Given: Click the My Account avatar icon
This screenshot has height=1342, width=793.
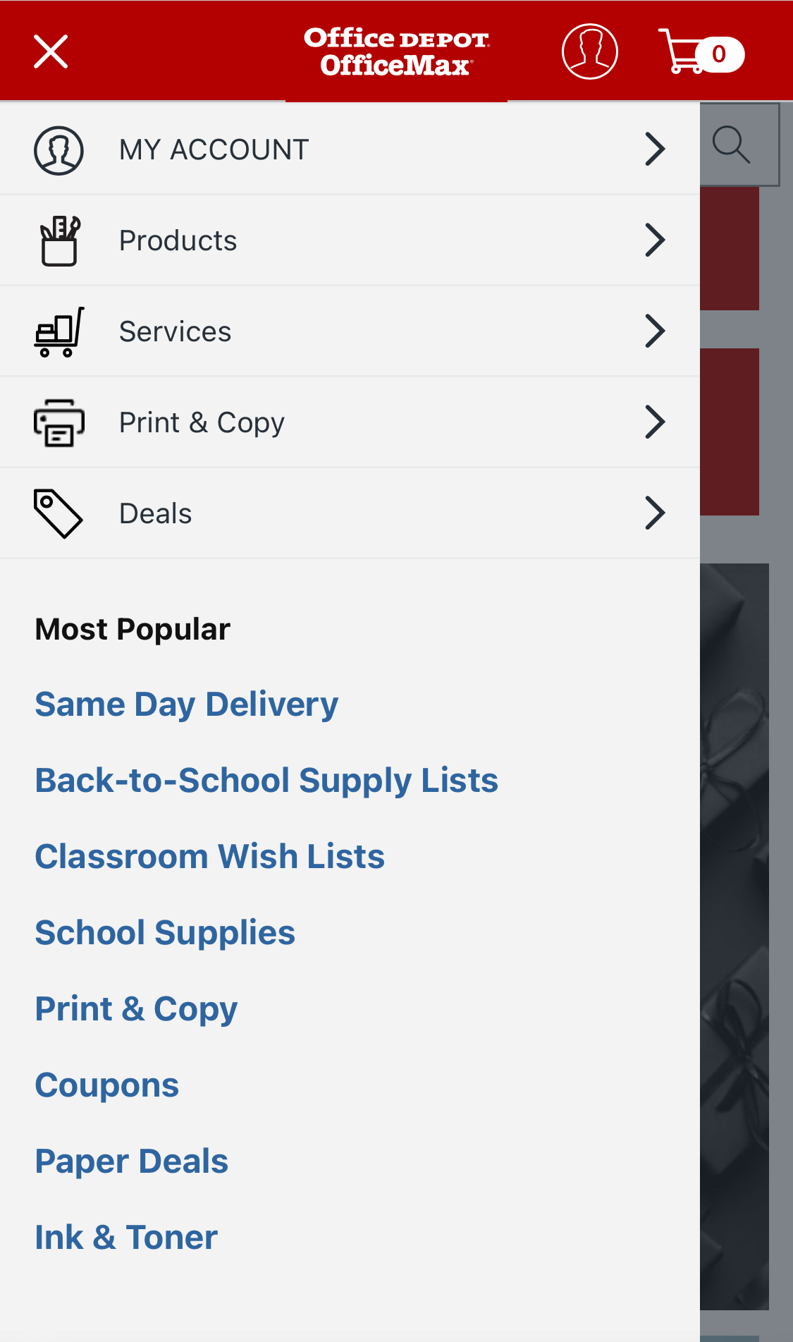Looking at the screenshot, I should coord(59,149).
